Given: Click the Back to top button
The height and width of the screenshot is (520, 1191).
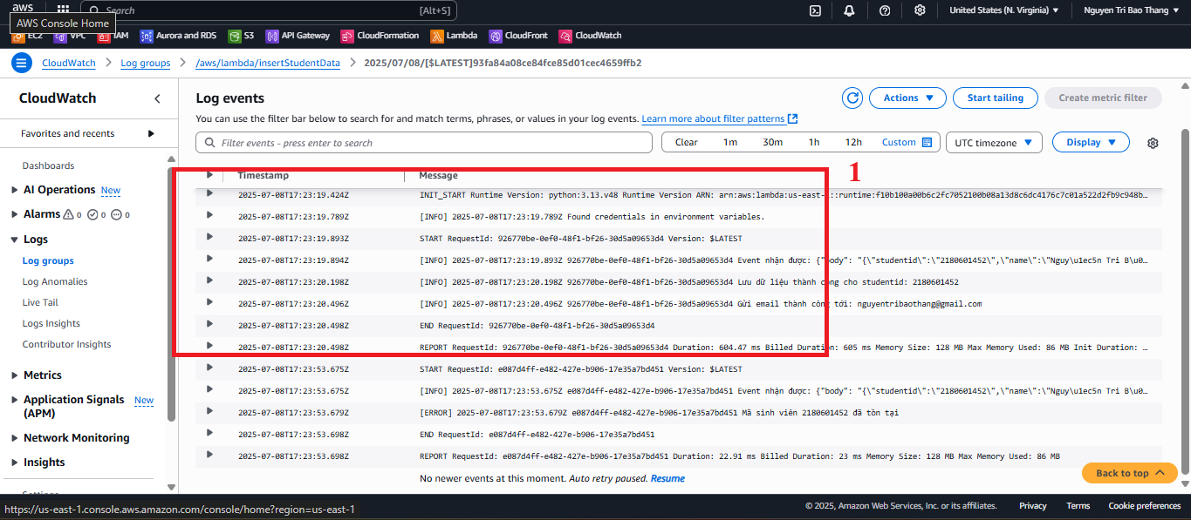Looking at the screenshot, I should pyautogui.click(x=1130, y=473).
